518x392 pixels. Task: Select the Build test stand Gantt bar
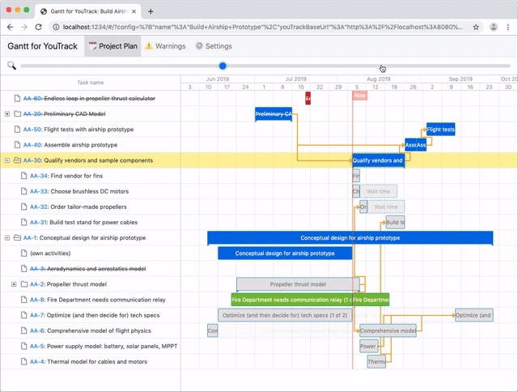[x=395, y=223]
